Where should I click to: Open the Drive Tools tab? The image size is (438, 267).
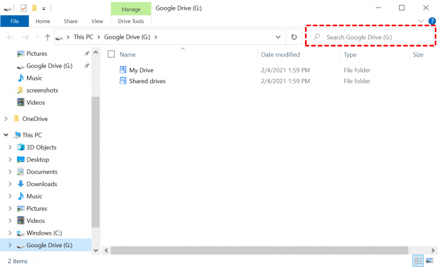(x=131, y=21)
